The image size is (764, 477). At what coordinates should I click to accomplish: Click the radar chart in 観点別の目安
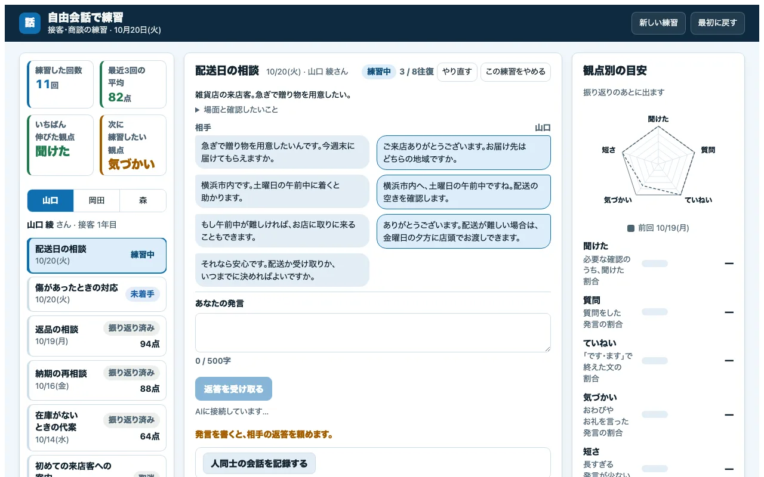[x=658, y=161]
